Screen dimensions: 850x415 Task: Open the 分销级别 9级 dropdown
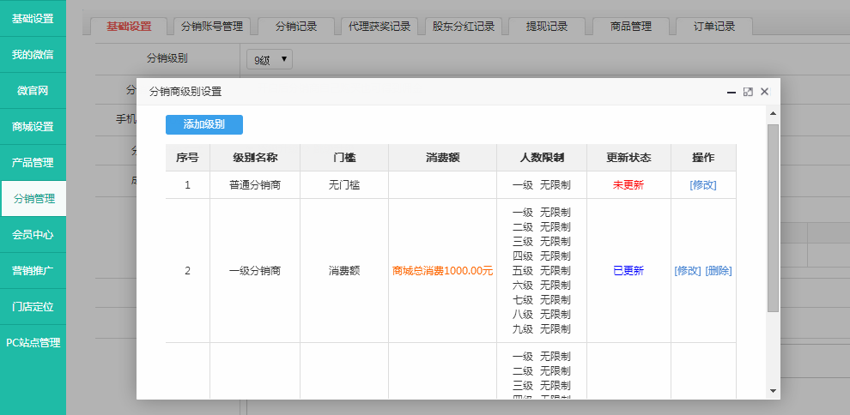click(x=270, y=59)
